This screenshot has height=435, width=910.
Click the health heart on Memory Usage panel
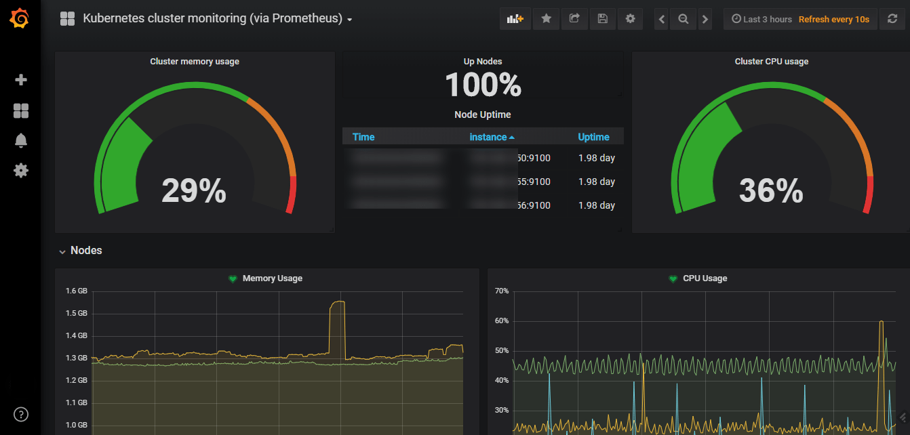click(232, 278)
